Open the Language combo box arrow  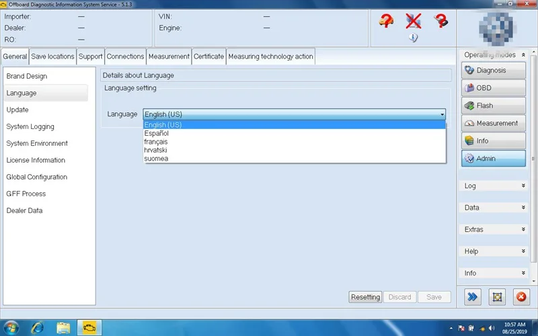pyautogui.click(x=442, y=114)
